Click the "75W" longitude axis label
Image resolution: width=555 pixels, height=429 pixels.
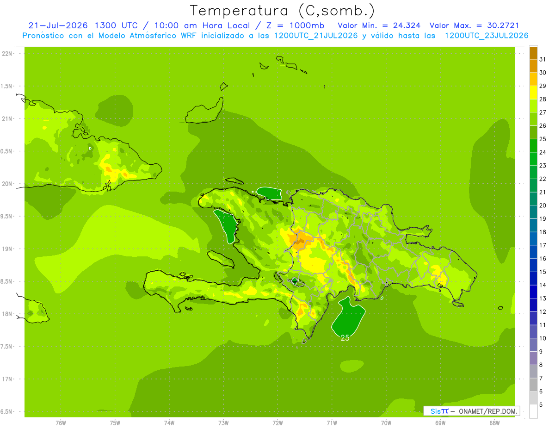(115, 423)
